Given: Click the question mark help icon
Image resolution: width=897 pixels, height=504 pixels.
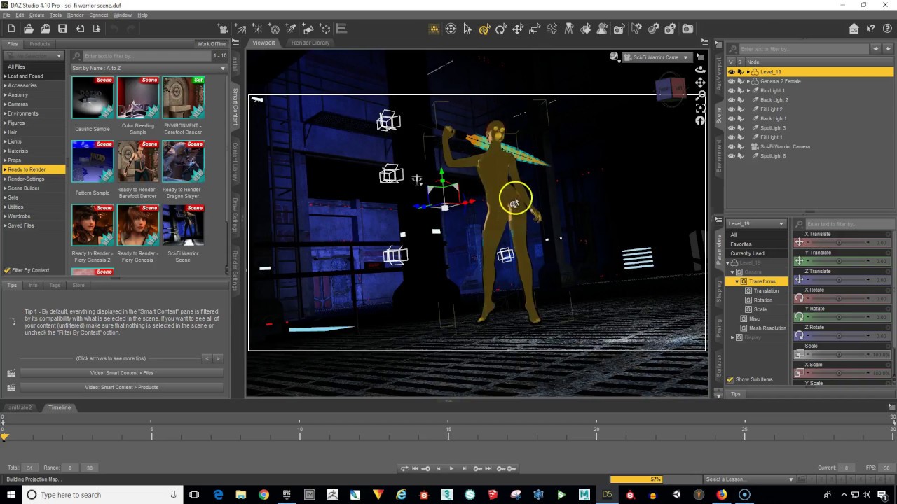Looking at the screenshot, I should coord(870,29).
